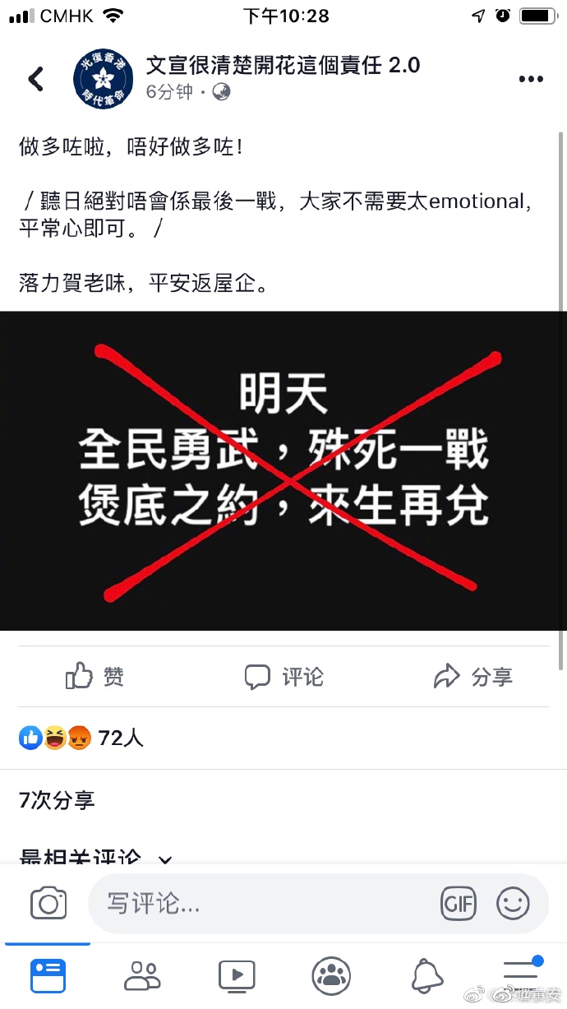Open the Groups tab icon
This screenshot has height=1009, width=567.
(x=331, y=976)
